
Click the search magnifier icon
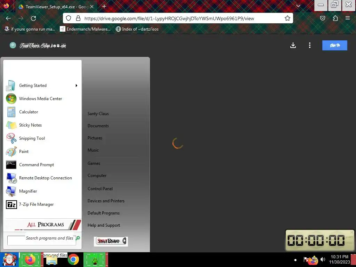click(x=78, y=238)
